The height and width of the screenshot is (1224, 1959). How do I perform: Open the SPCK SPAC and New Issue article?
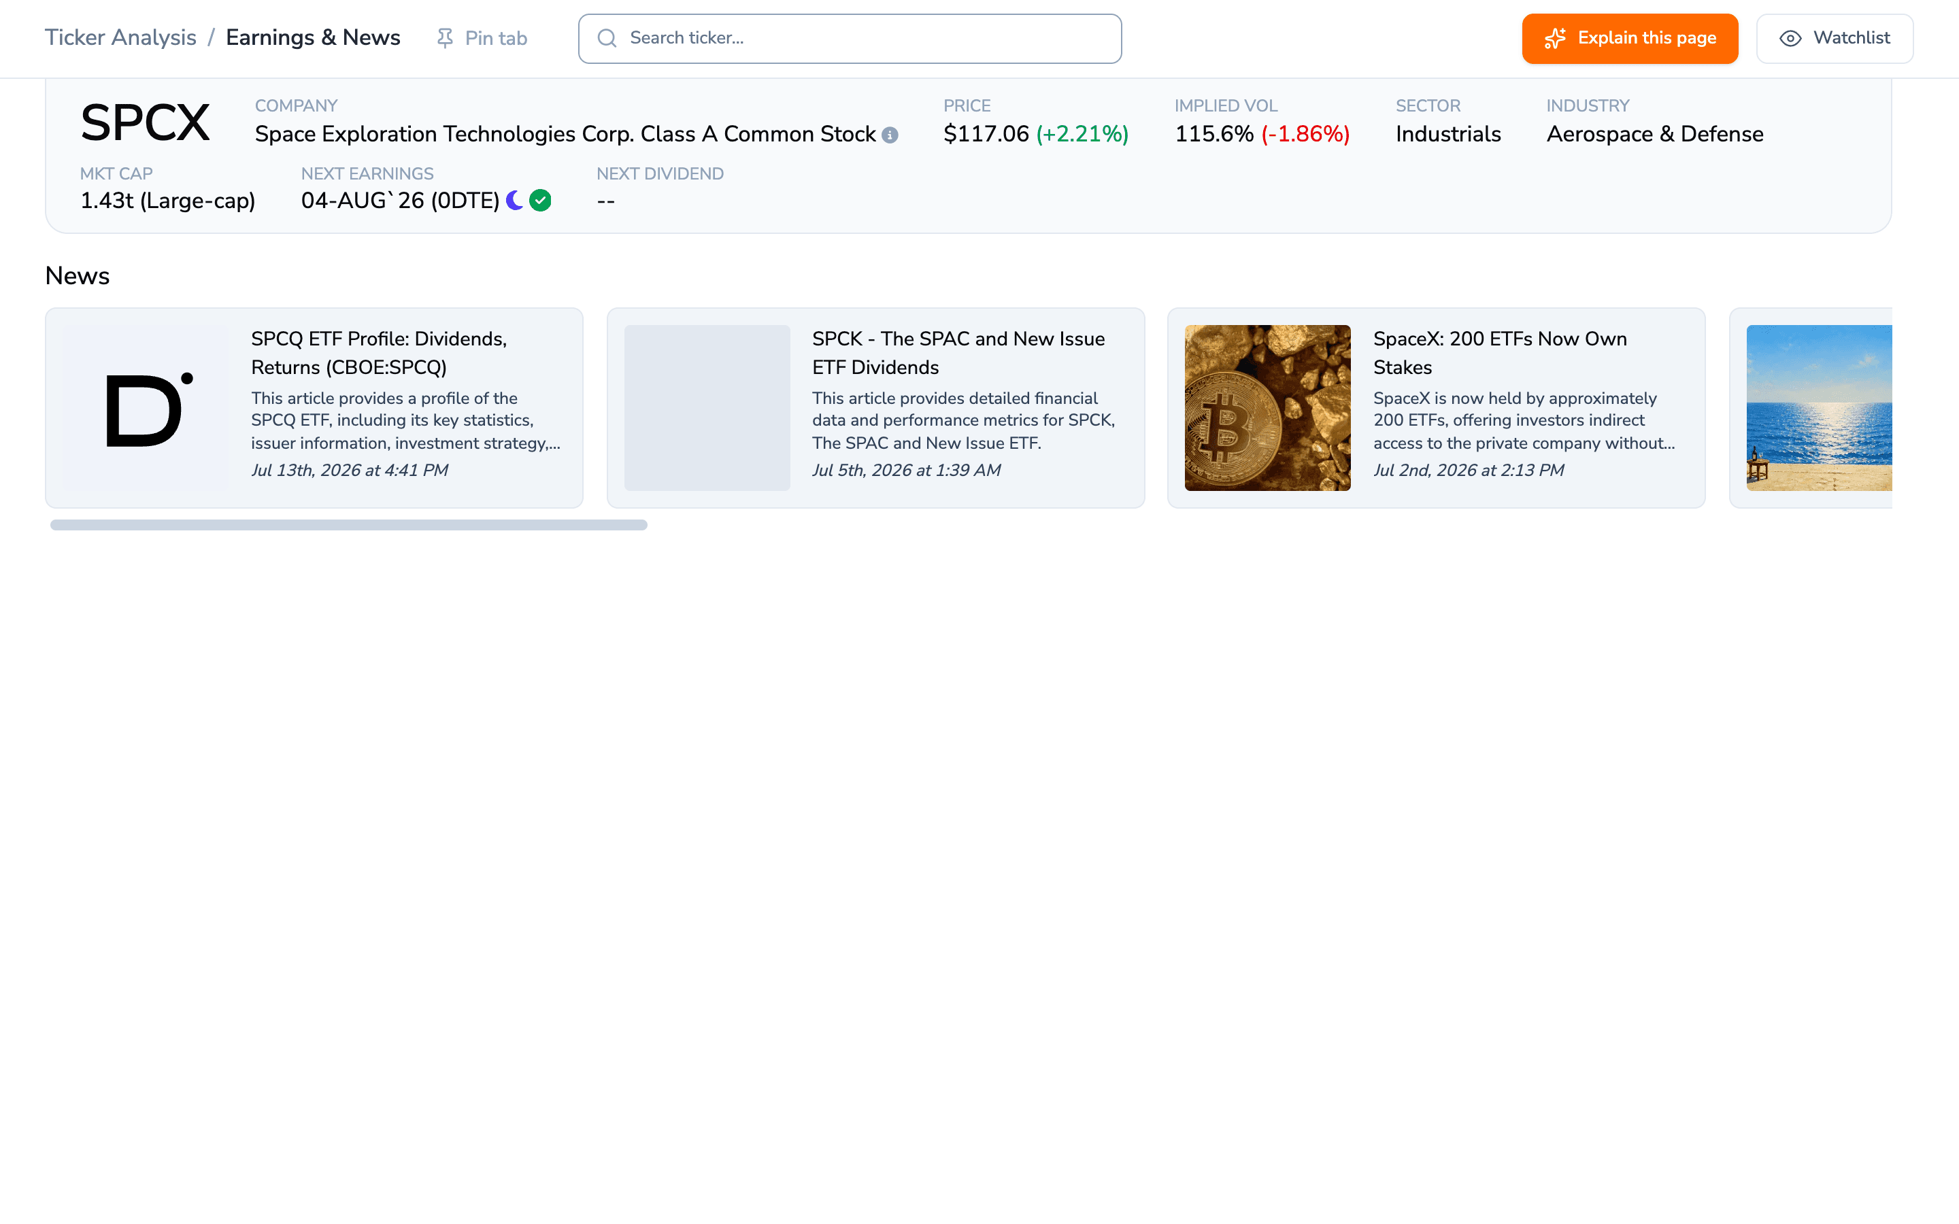click(958, 353)
